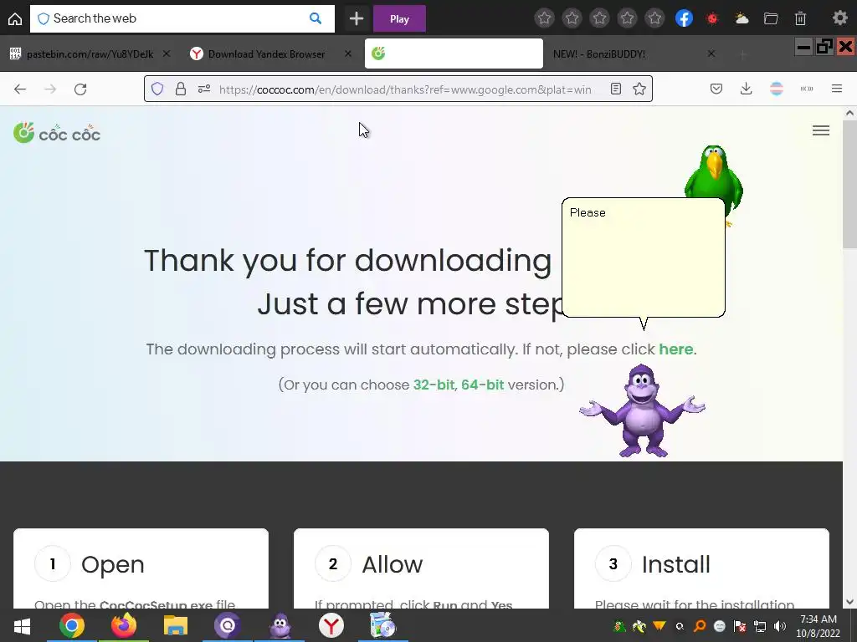Screen dimensions: 857x642
Task: Click the coccoc.com URL in address bar
Action: (x=405, y=89)
